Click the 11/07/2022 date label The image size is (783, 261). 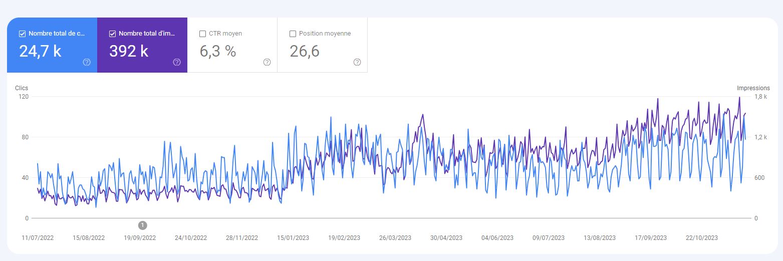click(x=38, y=238)
